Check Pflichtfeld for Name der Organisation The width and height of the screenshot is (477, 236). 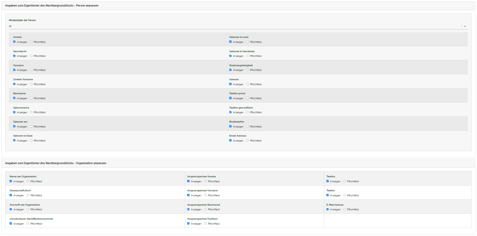[x=28, y=181]
